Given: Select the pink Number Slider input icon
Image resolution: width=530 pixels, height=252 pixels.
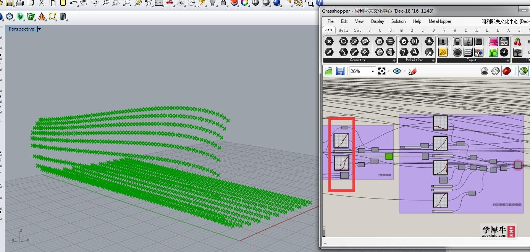Looking at the screenshot, I should 493,42.
